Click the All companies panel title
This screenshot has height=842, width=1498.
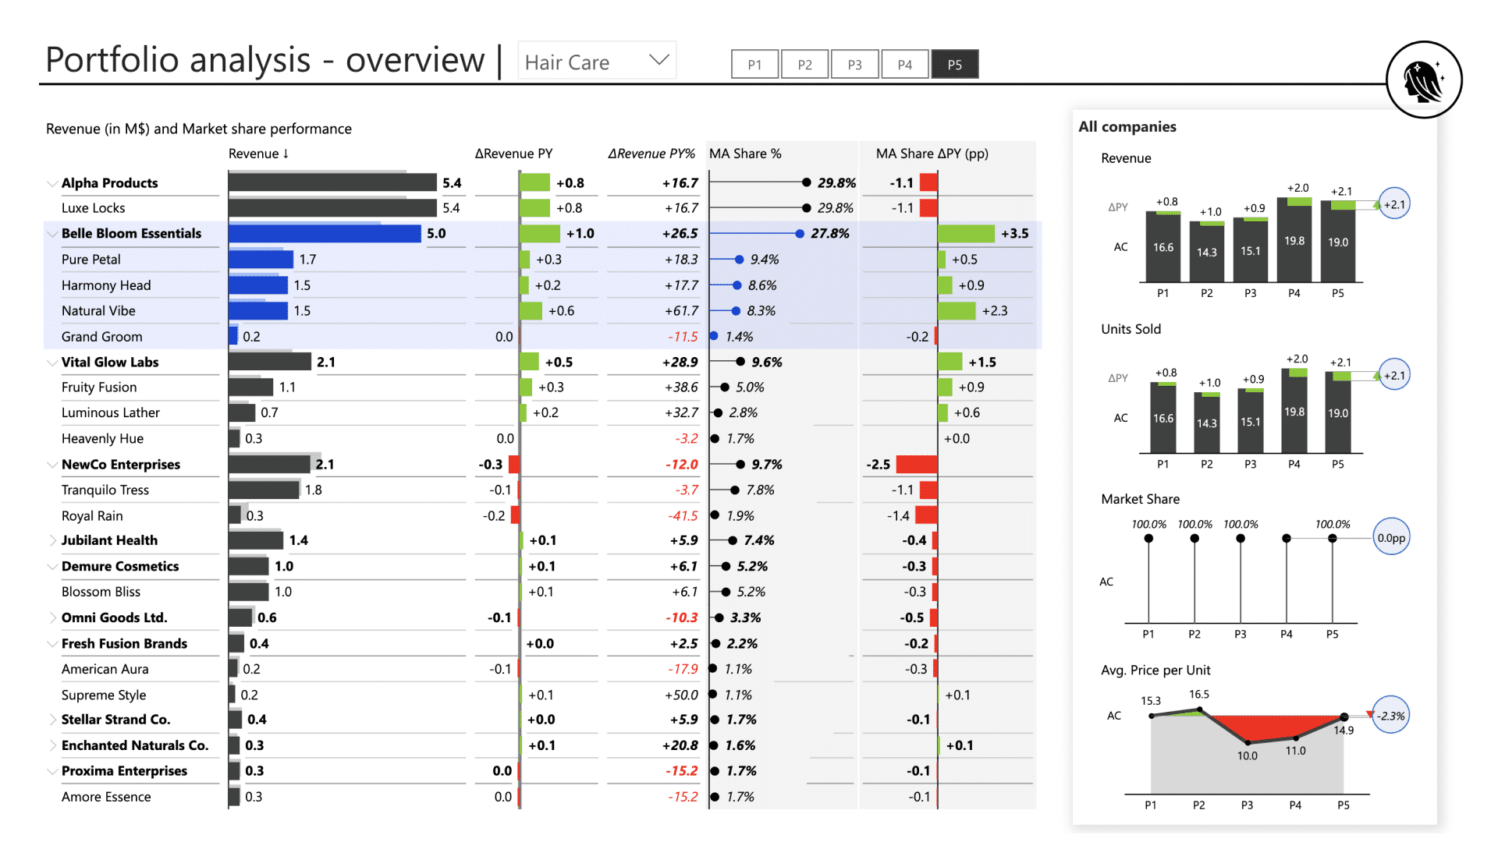(1127, 126)
